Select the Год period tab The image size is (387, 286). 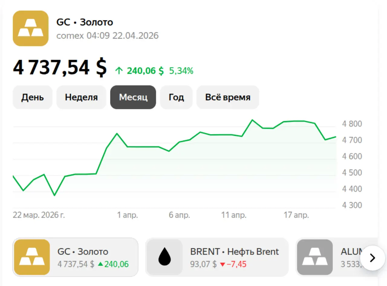coord(176,97)
